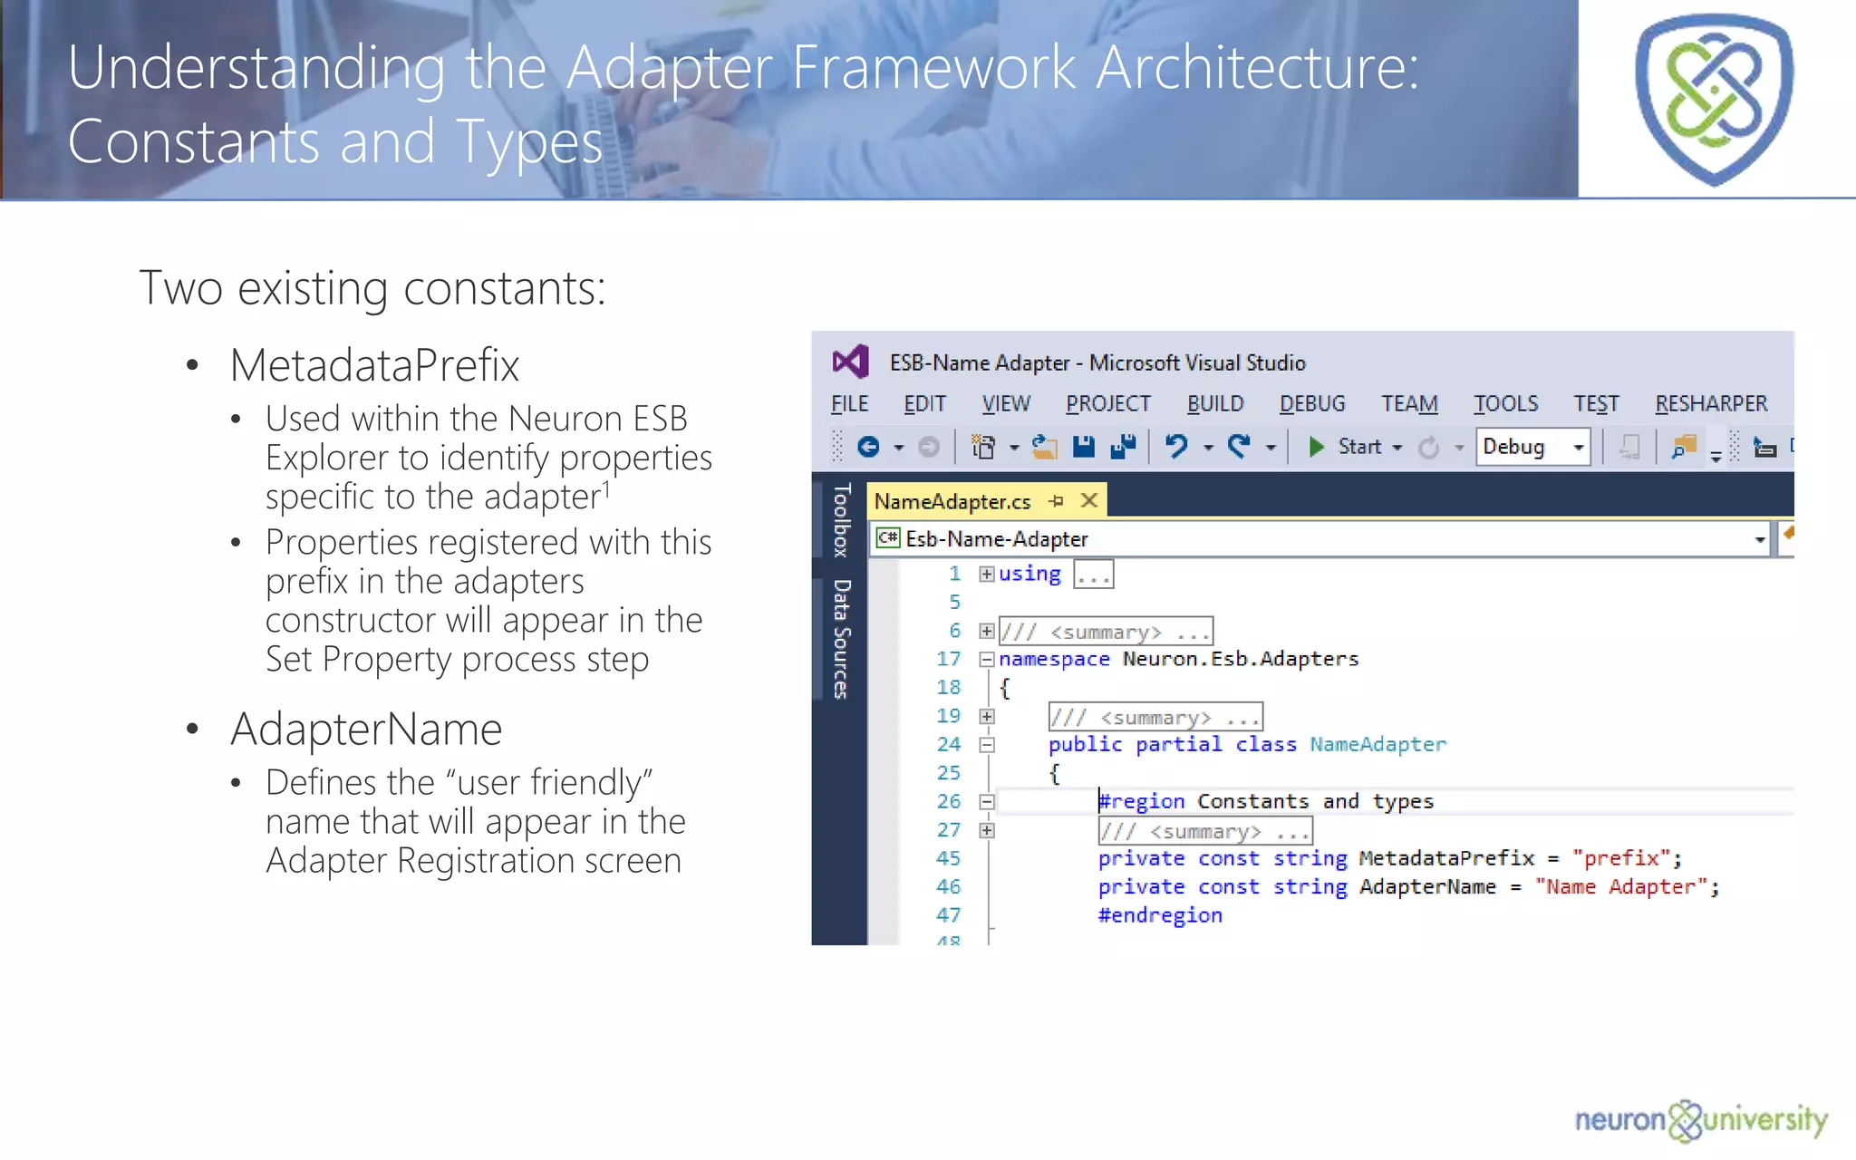Image resolution: width=1856 pixels, height=1160 pixels.
Task: Click the Navigate Backward arrow icon
Action: coord(868,447)
